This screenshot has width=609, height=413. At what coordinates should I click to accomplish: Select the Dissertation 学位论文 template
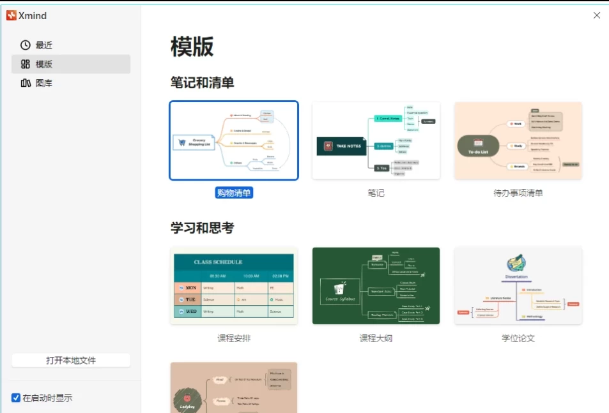pos(518,285)
